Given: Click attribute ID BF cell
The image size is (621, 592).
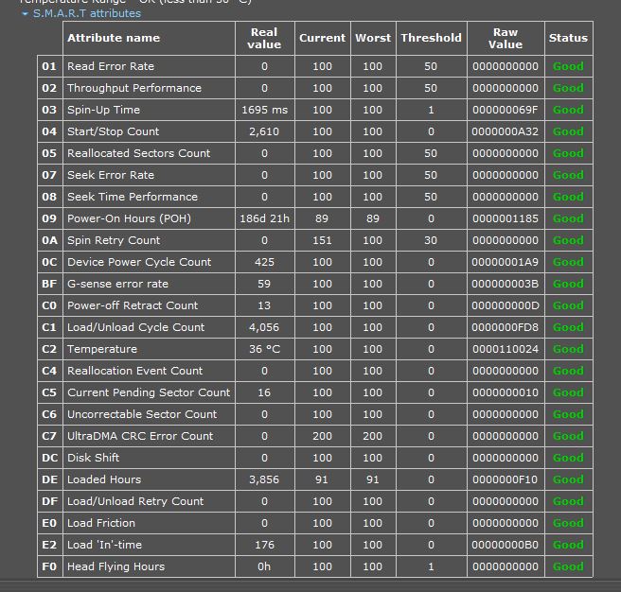Looking at the screenshot, I should (x=49, y=284).
